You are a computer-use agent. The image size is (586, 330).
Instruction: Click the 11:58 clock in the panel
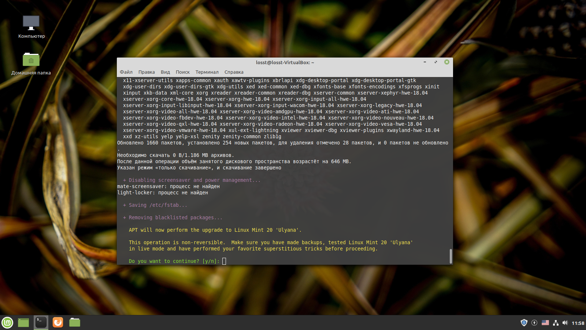pyautogui.click(x=578, y=323)
